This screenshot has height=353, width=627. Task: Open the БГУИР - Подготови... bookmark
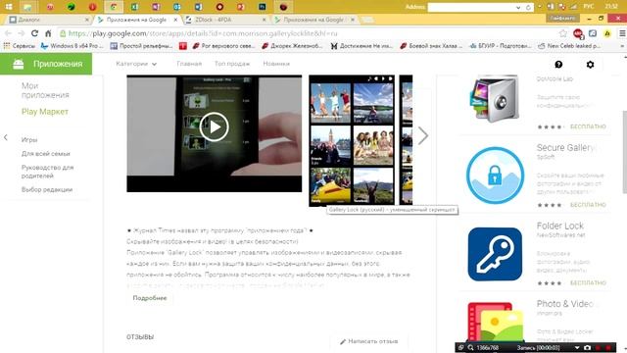tap(501, 46)
